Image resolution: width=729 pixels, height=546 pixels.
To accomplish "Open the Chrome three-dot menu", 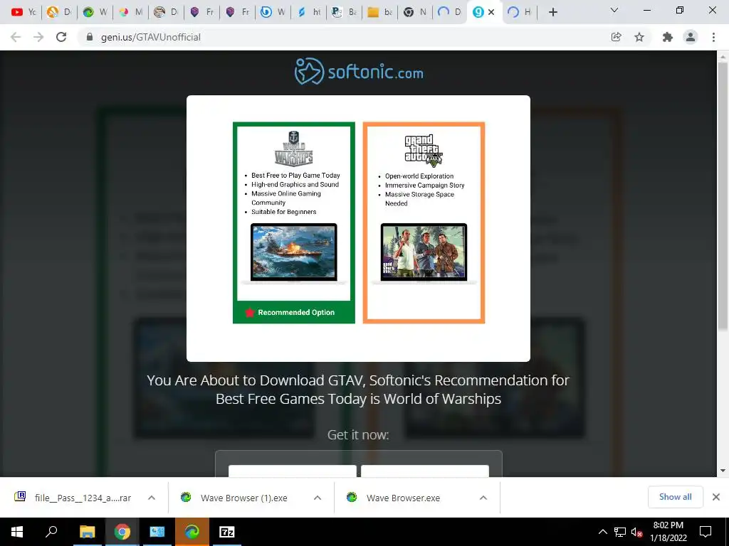I will pyautogui.click(x=713, y=37).
